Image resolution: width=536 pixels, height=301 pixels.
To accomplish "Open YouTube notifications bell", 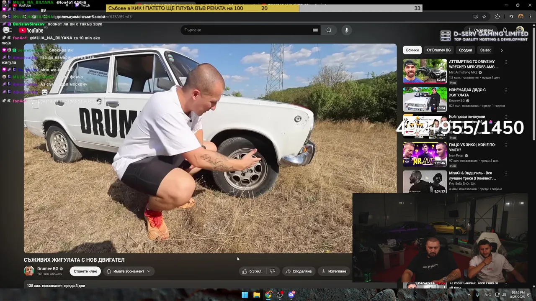I will tap(505, 30).
